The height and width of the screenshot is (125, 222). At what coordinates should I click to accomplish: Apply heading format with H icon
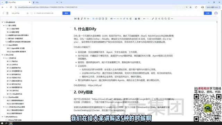point(75,19)
